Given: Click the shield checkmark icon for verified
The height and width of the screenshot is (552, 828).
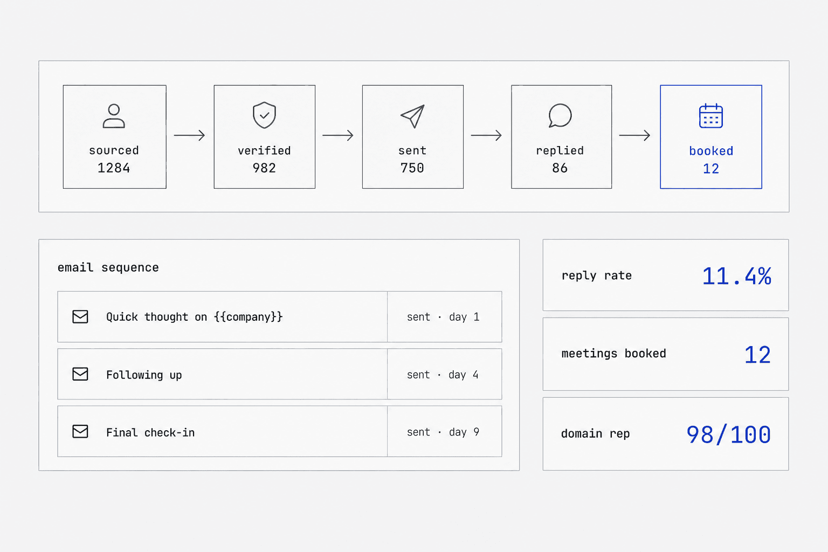Looking at the screenshot, I should 264,115.
